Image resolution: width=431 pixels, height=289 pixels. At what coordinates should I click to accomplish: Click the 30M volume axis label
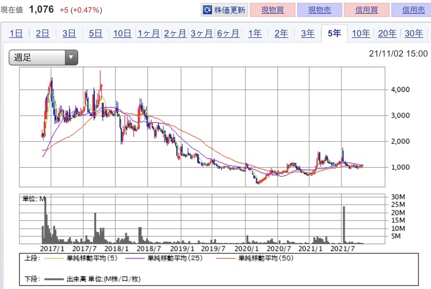398,196
